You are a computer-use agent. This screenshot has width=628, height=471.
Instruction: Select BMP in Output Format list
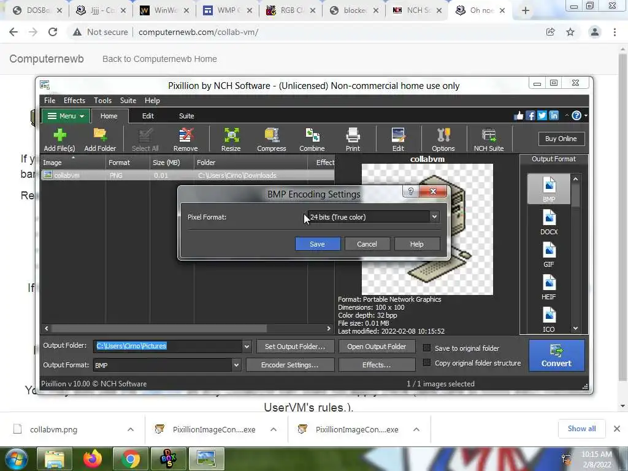pos(549,189)
